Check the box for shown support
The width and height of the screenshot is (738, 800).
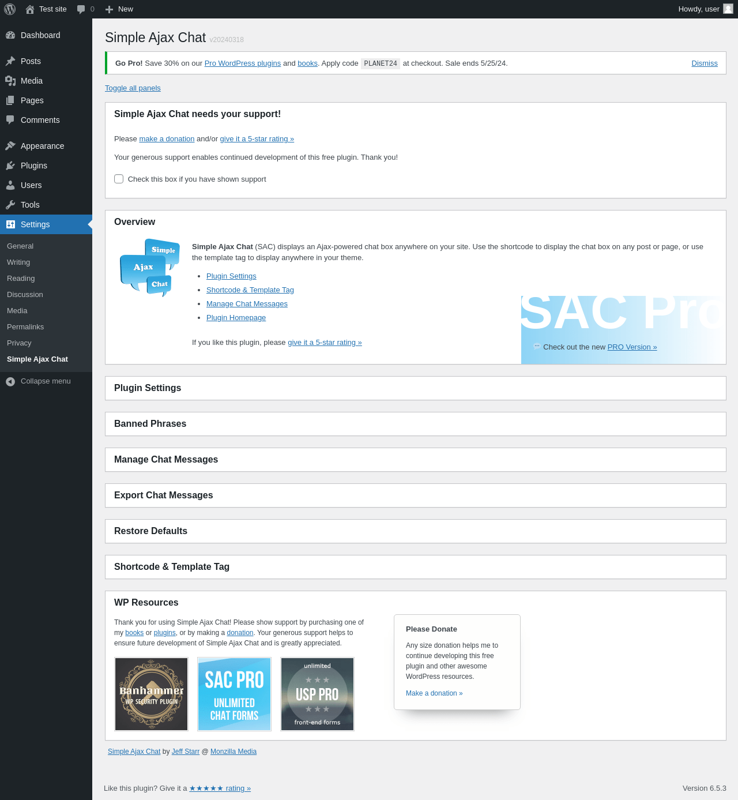pos(119,179)
